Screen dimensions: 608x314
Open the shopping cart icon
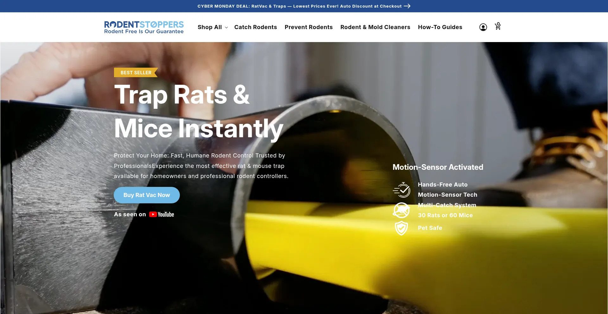coord(498,27)
